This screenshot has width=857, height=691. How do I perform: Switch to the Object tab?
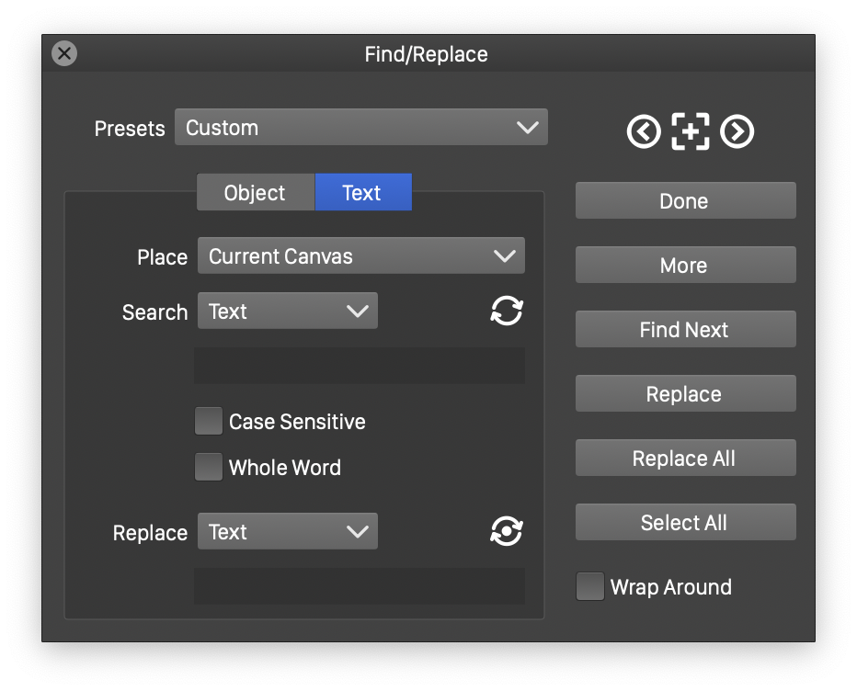pyautogui.click(x=255, y=193)
